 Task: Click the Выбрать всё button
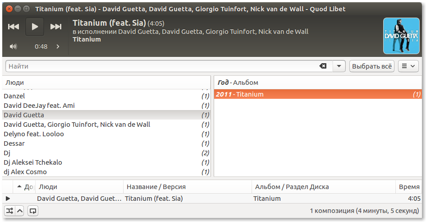click(372, 66)
